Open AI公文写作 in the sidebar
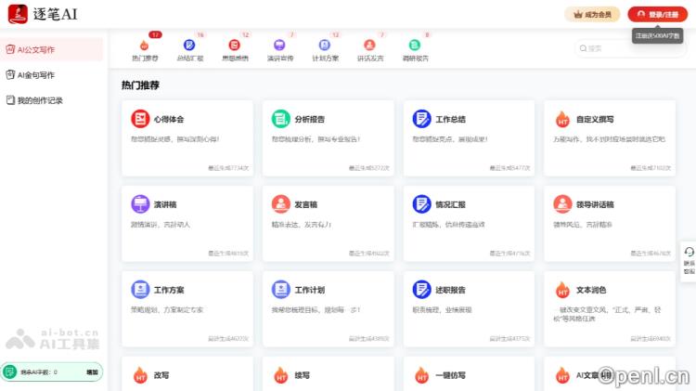The width and height of the screenshot is (696, 391). point(51,50)
